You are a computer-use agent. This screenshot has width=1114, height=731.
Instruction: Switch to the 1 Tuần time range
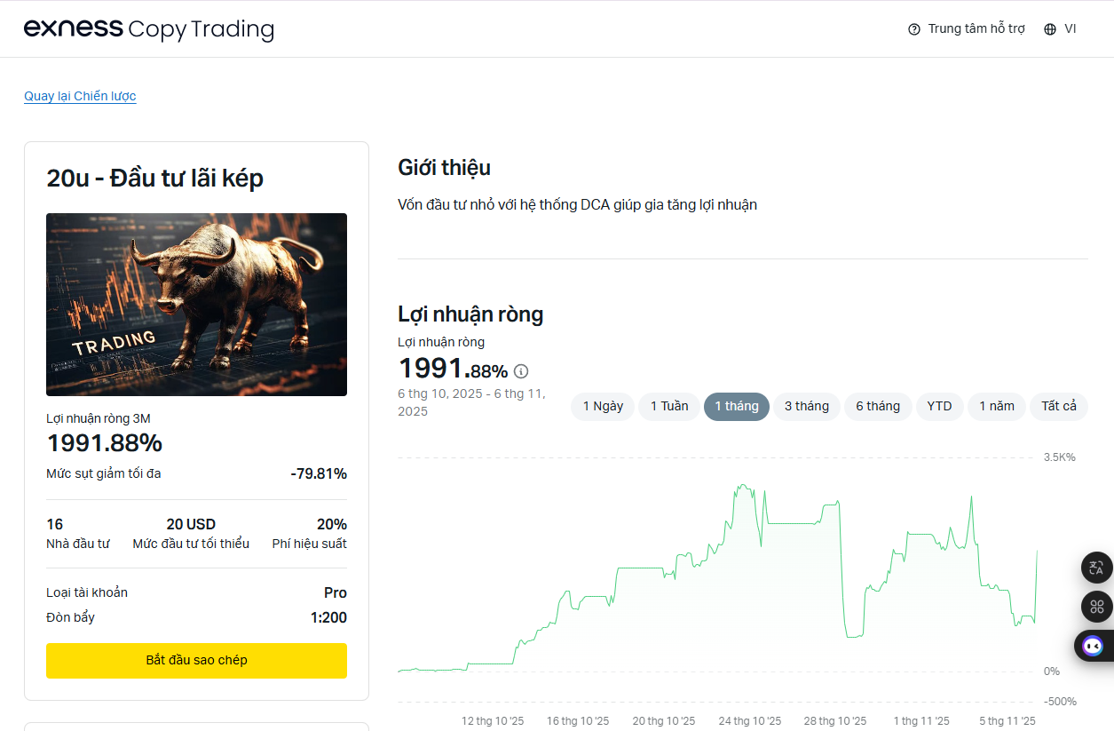668,406
